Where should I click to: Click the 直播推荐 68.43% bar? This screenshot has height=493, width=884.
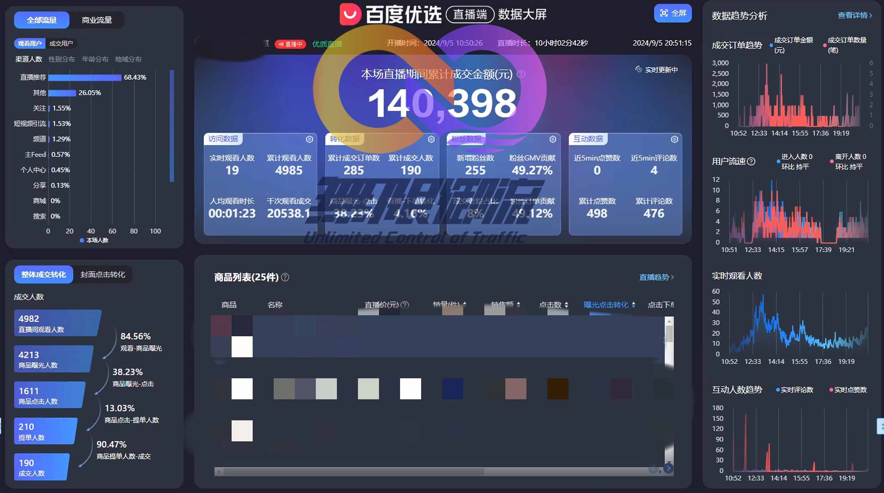(x=85, y=77)
